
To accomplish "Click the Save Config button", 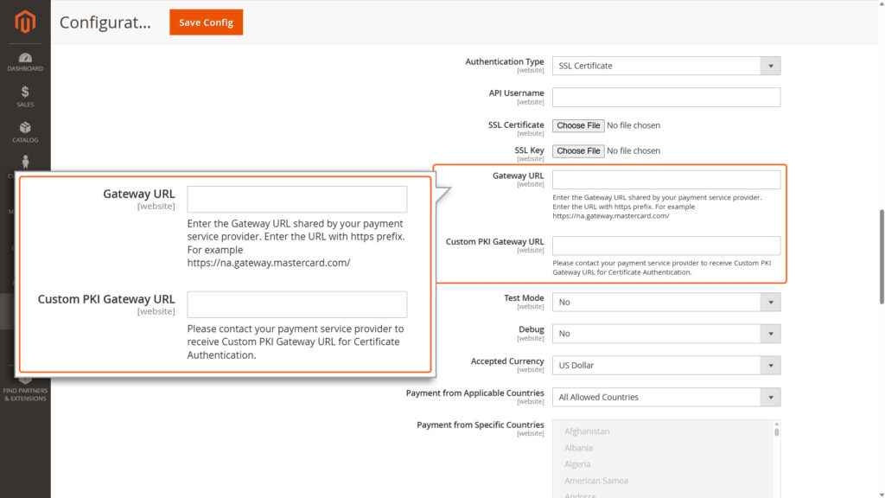I will [206, 22].
